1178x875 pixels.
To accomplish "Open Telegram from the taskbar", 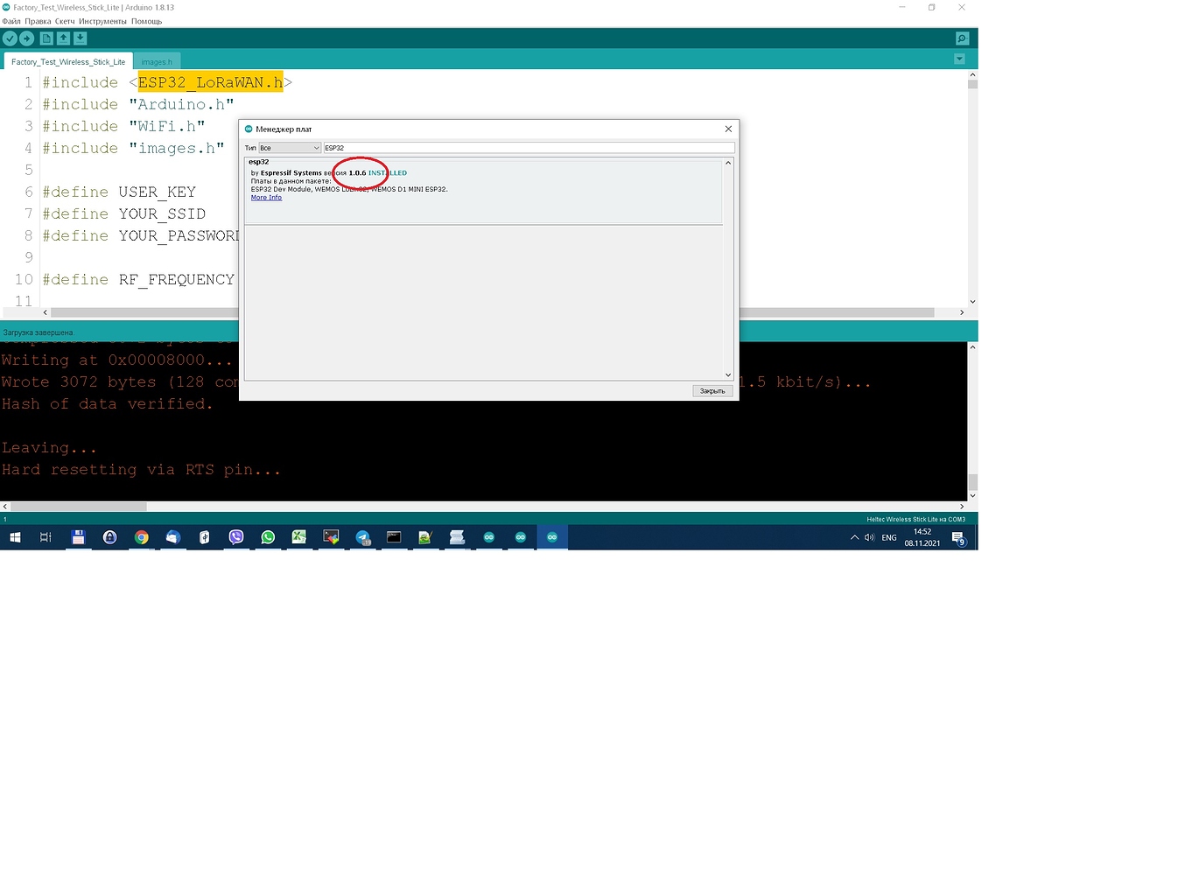I will pyautogui.click(x=362, y=537).
